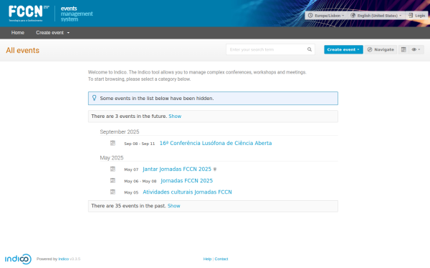Open the Contact link in the footer
430x268 pixels.
(x=221, y=259)
